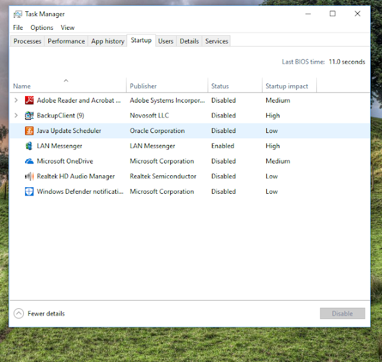Select the Startup tab
382x362 pixels.
point(141,40)
